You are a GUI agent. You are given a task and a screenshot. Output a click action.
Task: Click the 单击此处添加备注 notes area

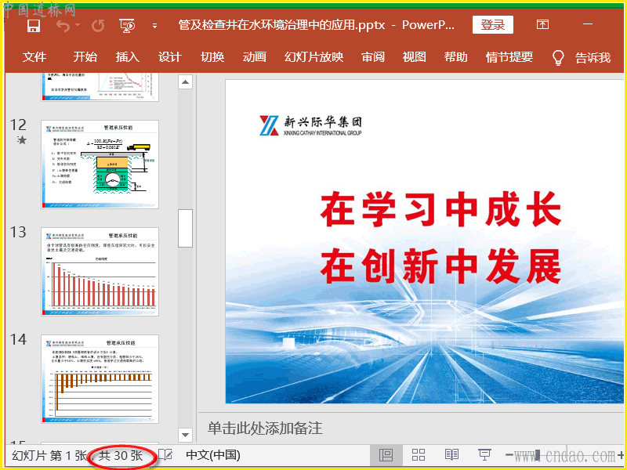click(x=265, y=428)
